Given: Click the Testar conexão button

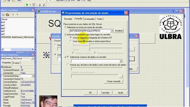Looking at the screenshot, I should [x=113, y=81].
